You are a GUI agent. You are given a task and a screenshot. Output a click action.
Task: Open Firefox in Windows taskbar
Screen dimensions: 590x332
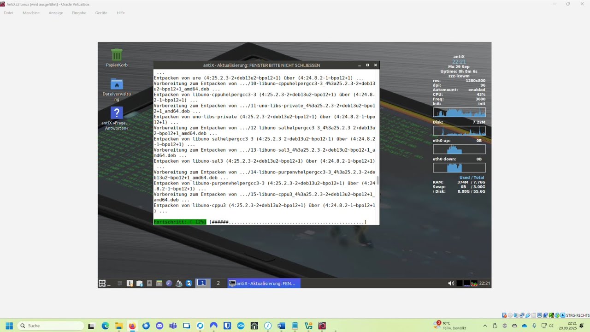[132, 326]
